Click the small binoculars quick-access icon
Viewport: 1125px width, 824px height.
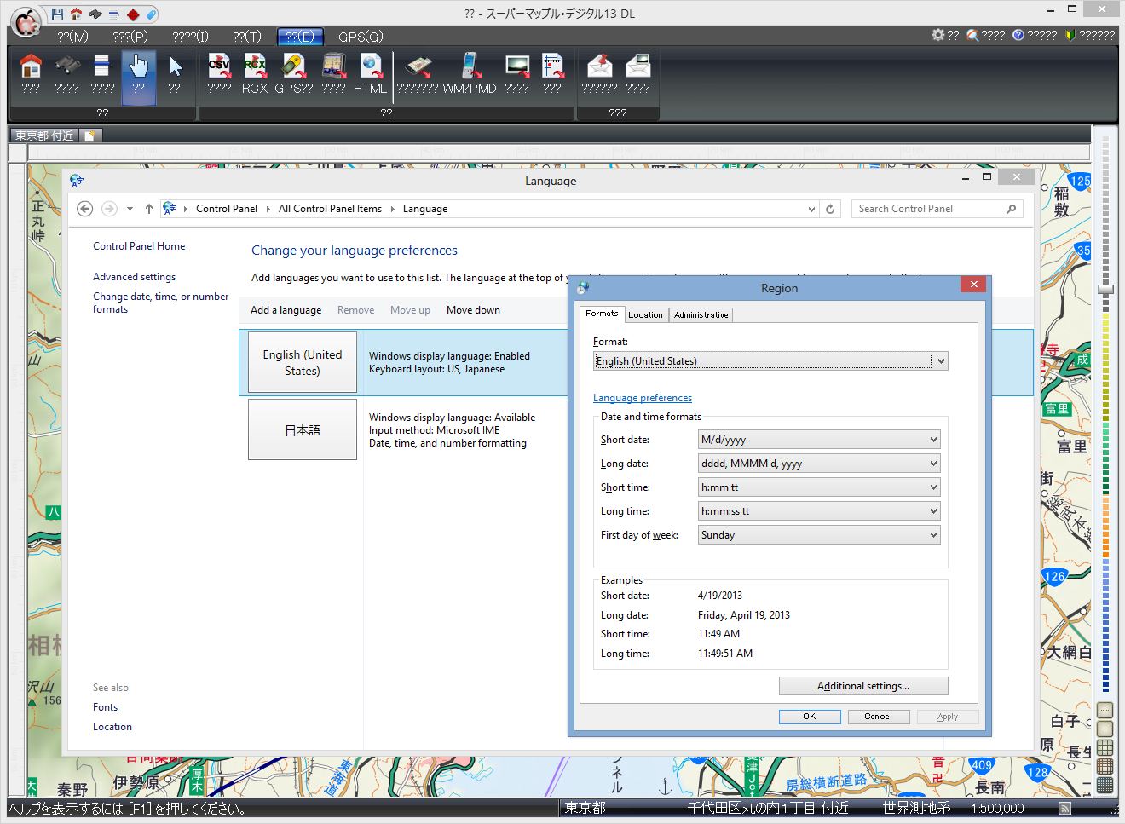click(x=95, y=14)
